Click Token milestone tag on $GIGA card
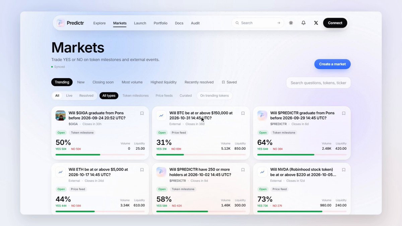This screenshot has height=226, width=402. click(x=82, y=133)
